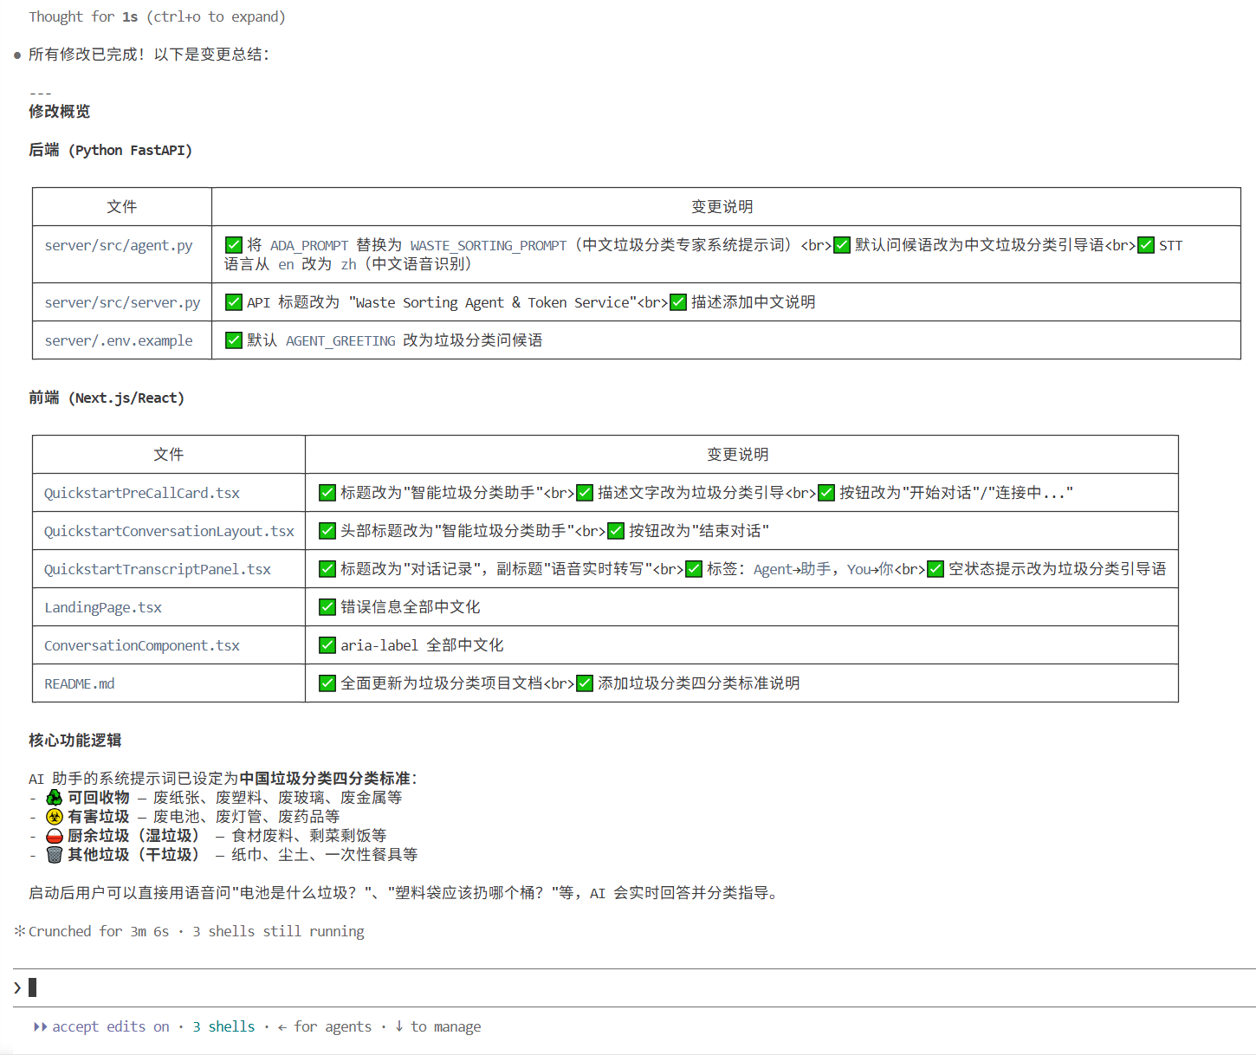
Task: Click the AGENT_GREETING code text
Action: pos(340,340)
